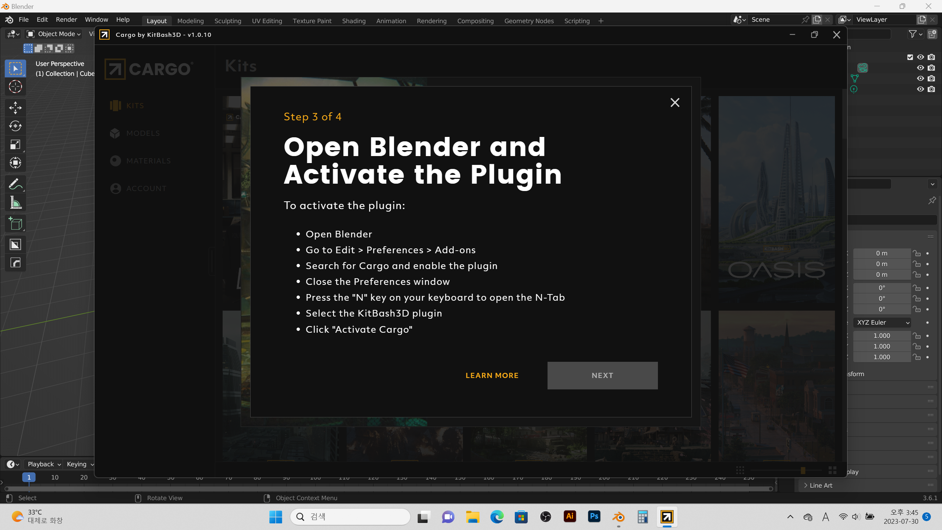Screen dimensions: 942x530
Task: Select the Scale tool
Action: [15, 144]
